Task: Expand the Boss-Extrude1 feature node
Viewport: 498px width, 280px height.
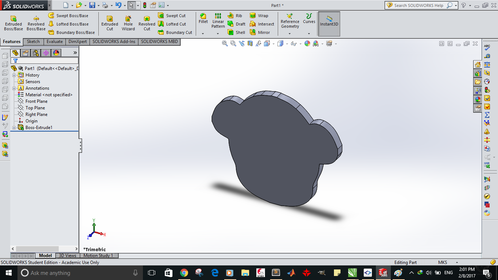Action: click(14, 128)
